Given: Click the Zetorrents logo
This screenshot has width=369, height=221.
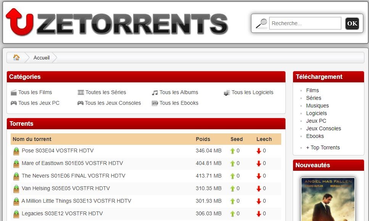Looking at the screenshot, I should (x=117, y=22).
